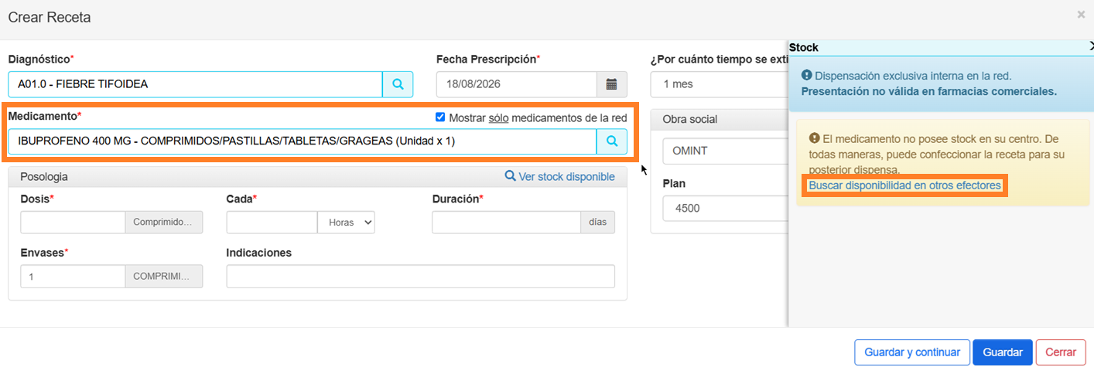Click the Cerrar button
Image resolution: width=1094 pixels, height=374 pixels.
point(1061,352)
